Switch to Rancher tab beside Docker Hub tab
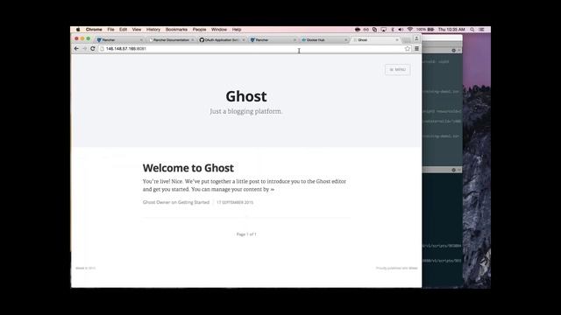The width and height of the screenshot is (561, 315). 273,40
